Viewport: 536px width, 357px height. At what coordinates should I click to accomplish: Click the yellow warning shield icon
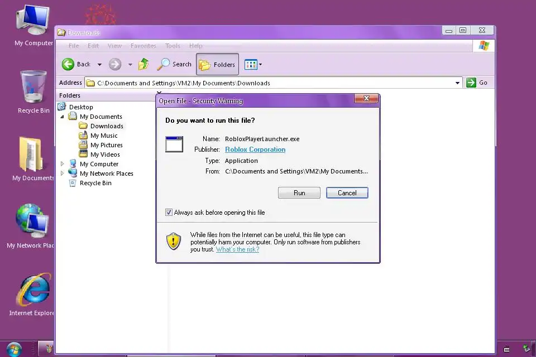tap(173, 241)
